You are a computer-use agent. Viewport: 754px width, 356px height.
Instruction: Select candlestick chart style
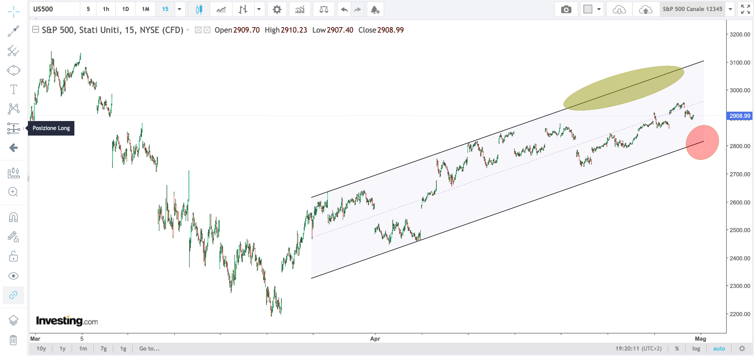[199, 9]
